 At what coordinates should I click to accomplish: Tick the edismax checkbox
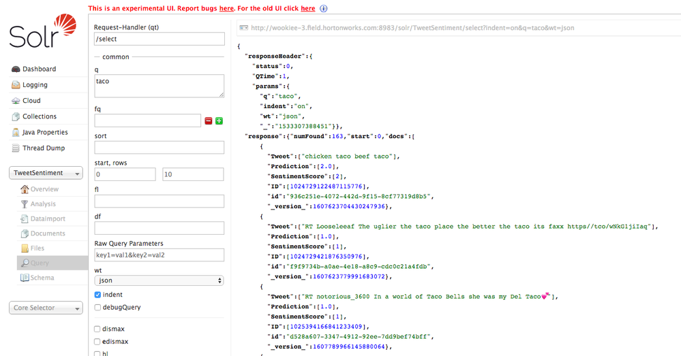point(98,342)
